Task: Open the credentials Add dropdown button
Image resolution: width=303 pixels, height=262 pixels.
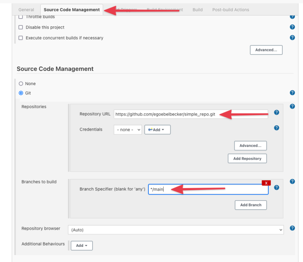Action: click(x=158, y=130)
